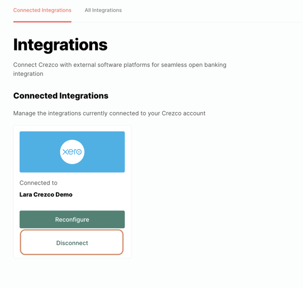303x288 pixels.
Task: Click the green Reconfigure button
Action: [x=72, y=219]
